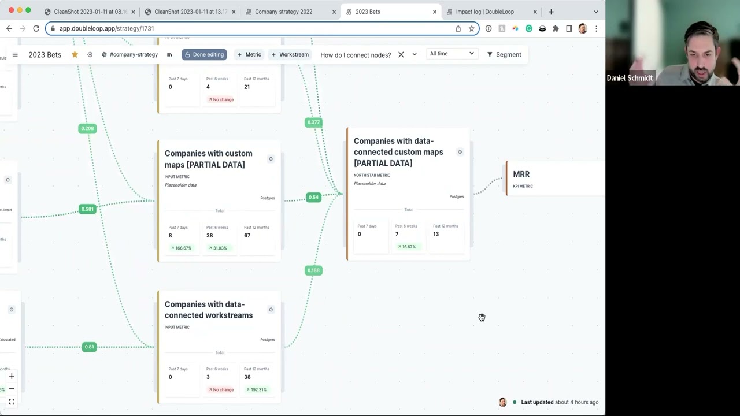The width and height of the screenshot is (740, 416).
Task: Add a new Workstream node
Action: coord(290,54)
